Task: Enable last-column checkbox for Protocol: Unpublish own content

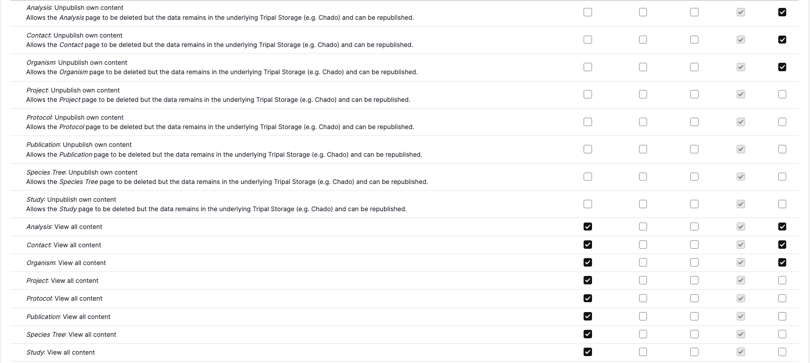Action: coord(782,122)
